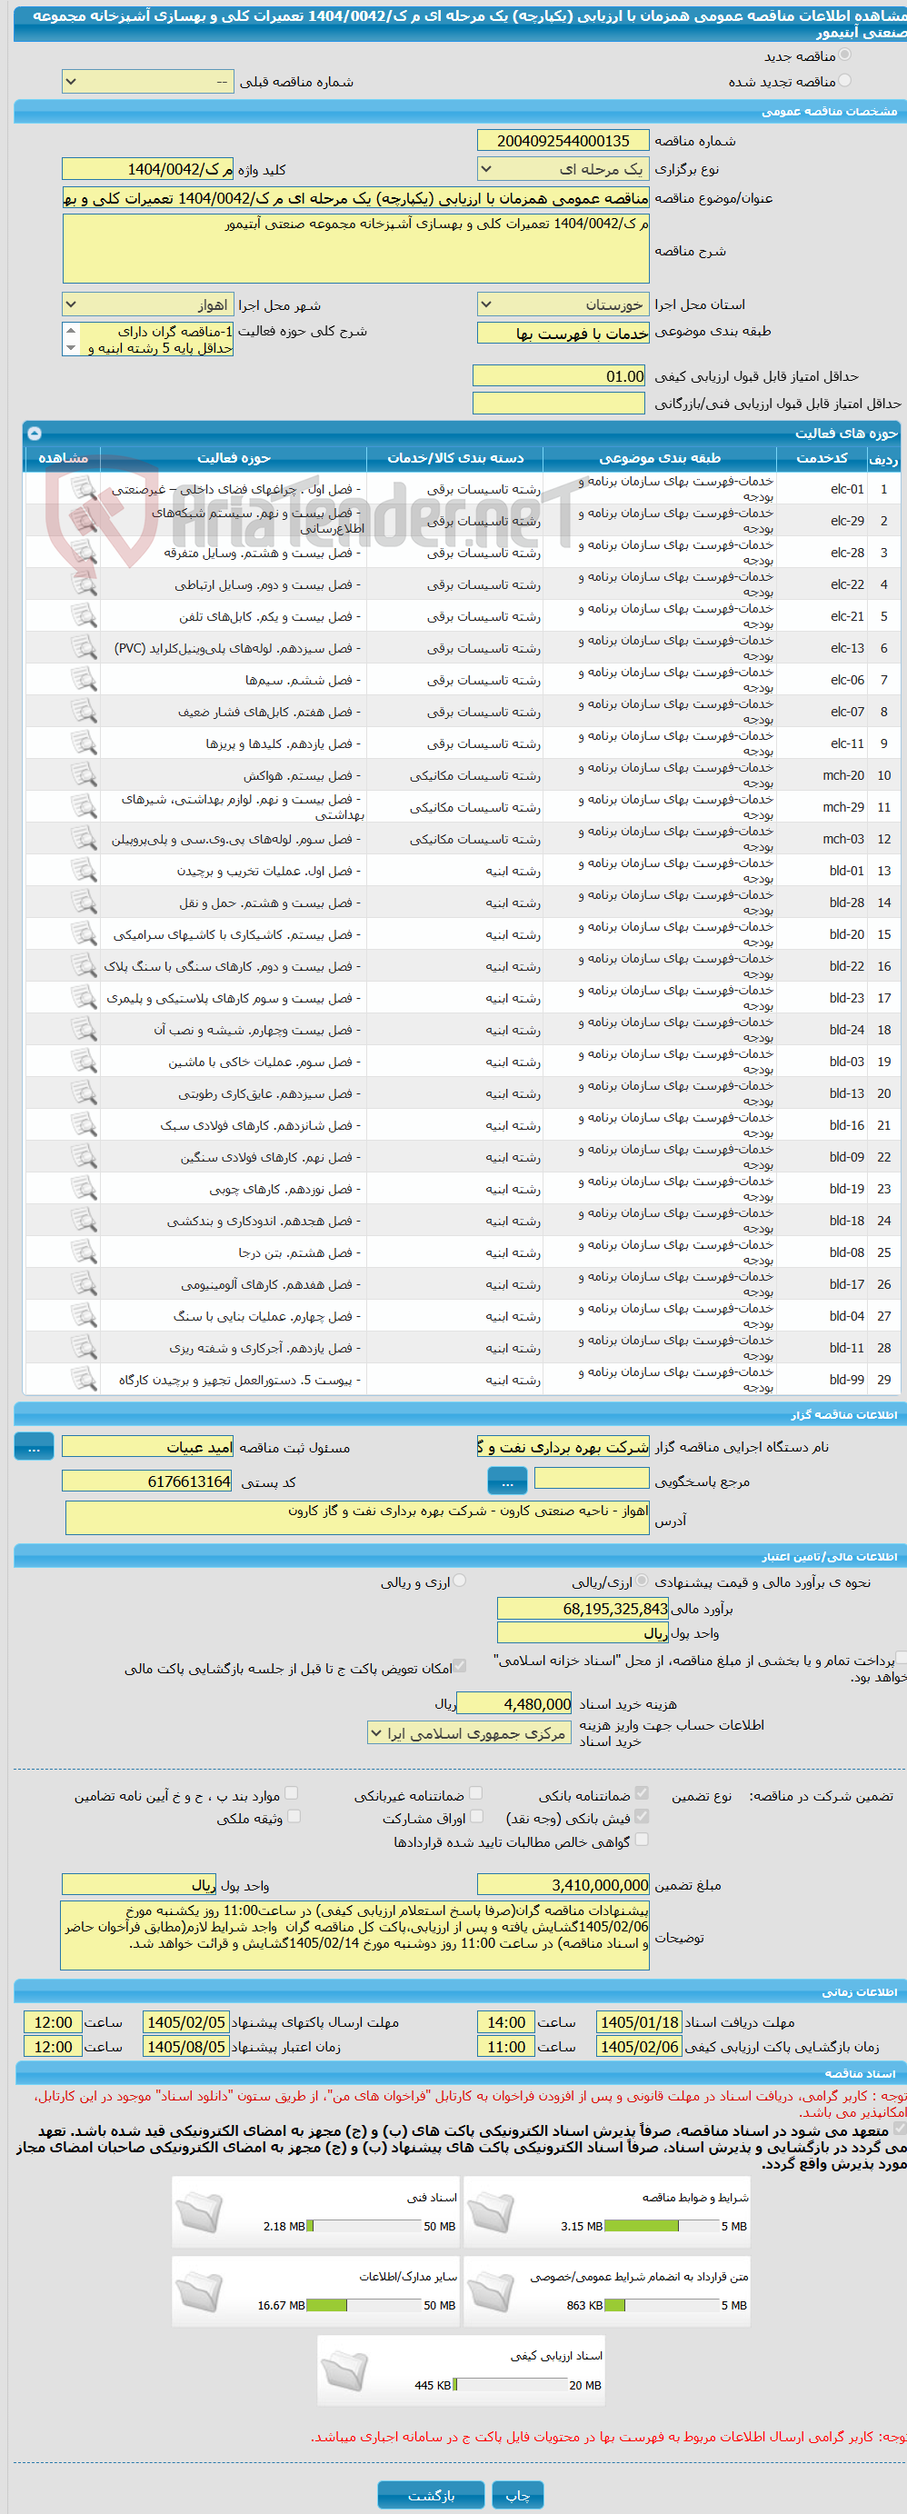Click the کلید واژه field
This screenshot has height=2514, width=907.
point(147,169)
